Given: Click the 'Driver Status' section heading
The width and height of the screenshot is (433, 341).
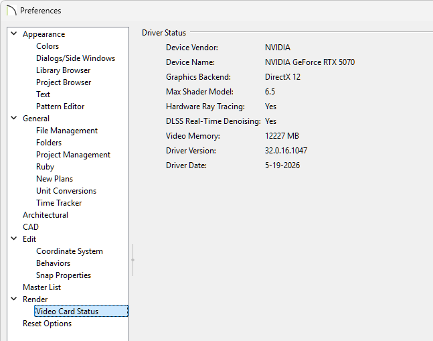Looking at the screenshot, I should 164,33.
